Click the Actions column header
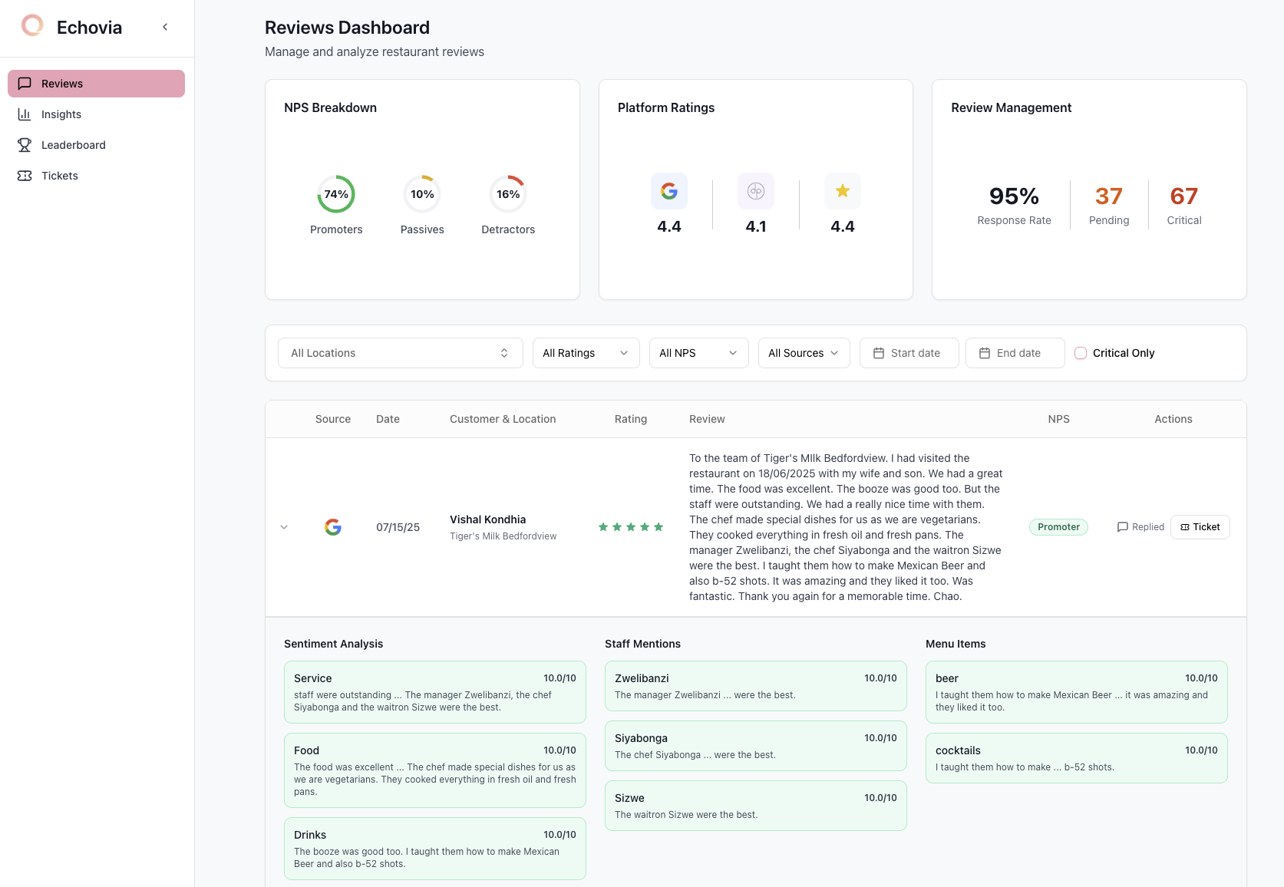 1173,419
